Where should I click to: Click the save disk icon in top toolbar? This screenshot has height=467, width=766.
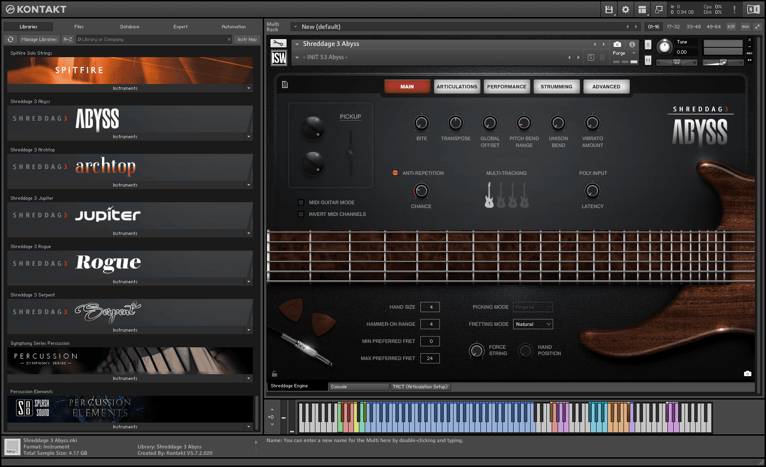point(609,9)
